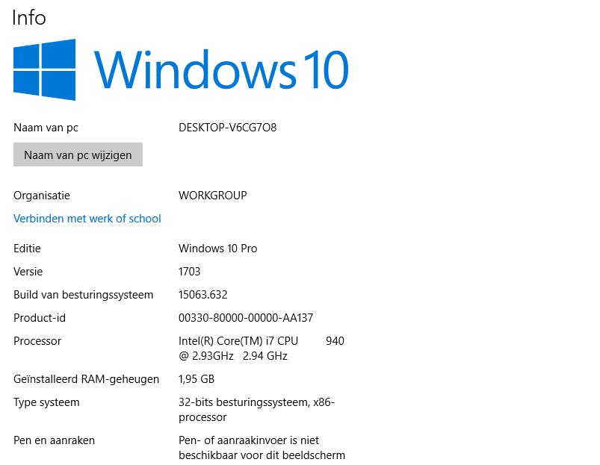Select the 'Editie' label
600x465 pixels.
tap(27, 249)
